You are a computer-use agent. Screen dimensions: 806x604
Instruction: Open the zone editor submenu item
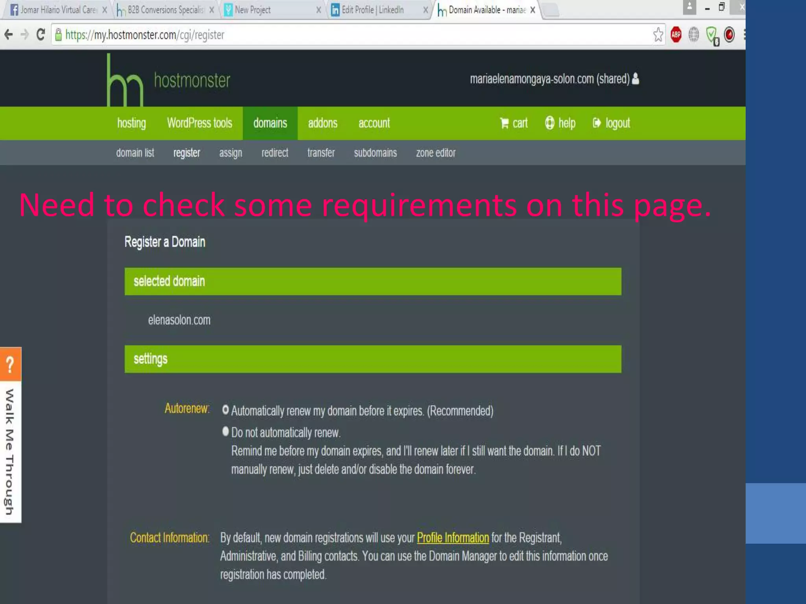pyautogui.click(x=436, y=153)
